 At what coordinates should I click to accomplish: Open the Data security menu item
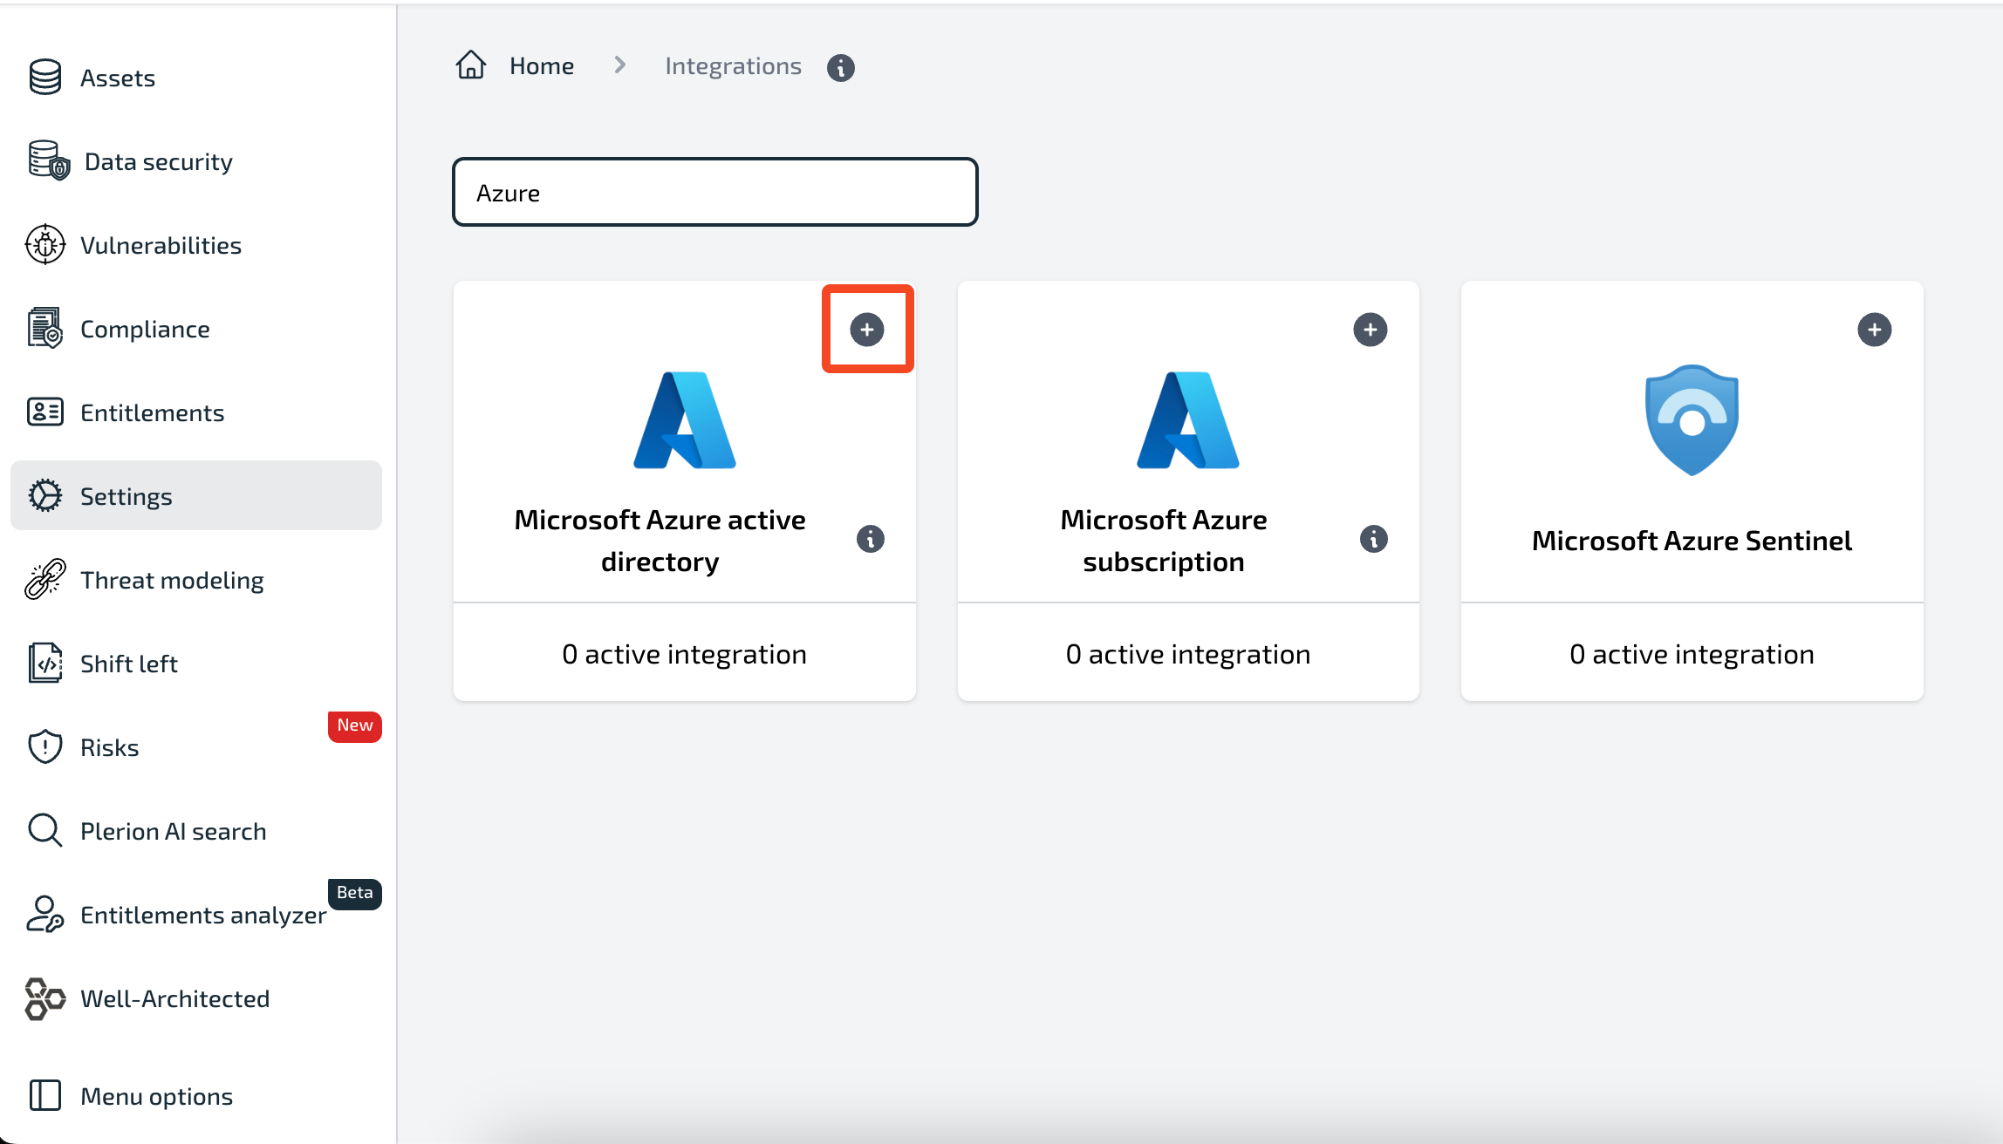click(x=159, y=161)
